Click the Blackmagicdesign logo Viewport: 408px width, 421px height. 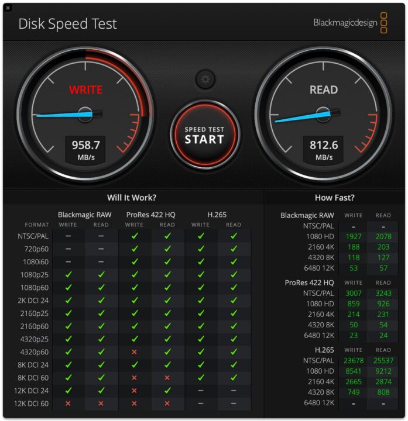pyautogui.click(x=350, y=23)
